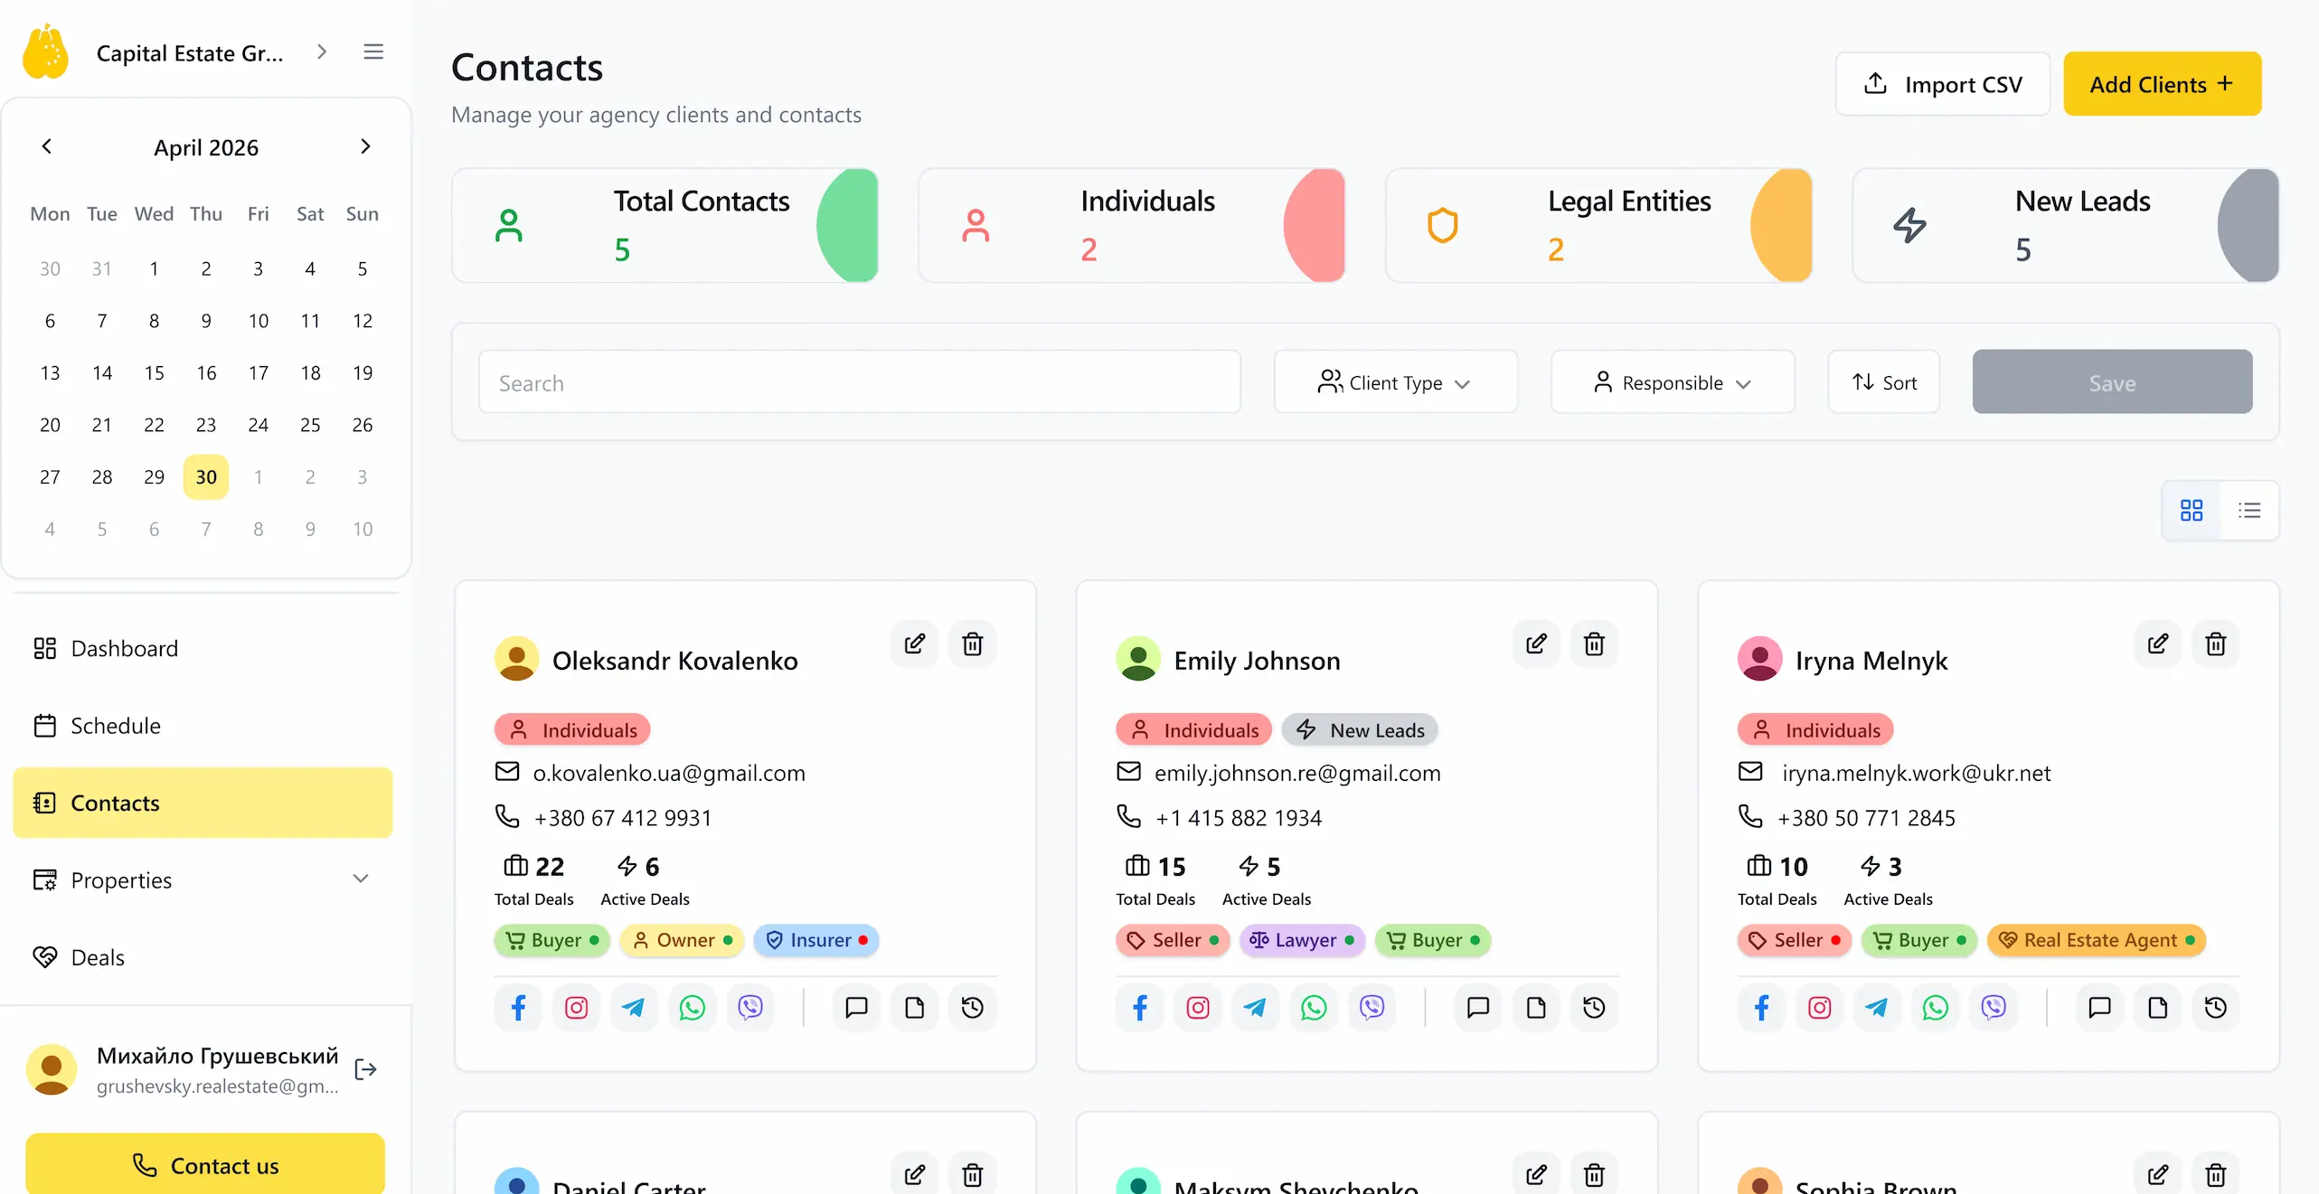2319x1194 pixels.
Task: Open Viber for Emily Johnson
Action: pos(1372,1007)
